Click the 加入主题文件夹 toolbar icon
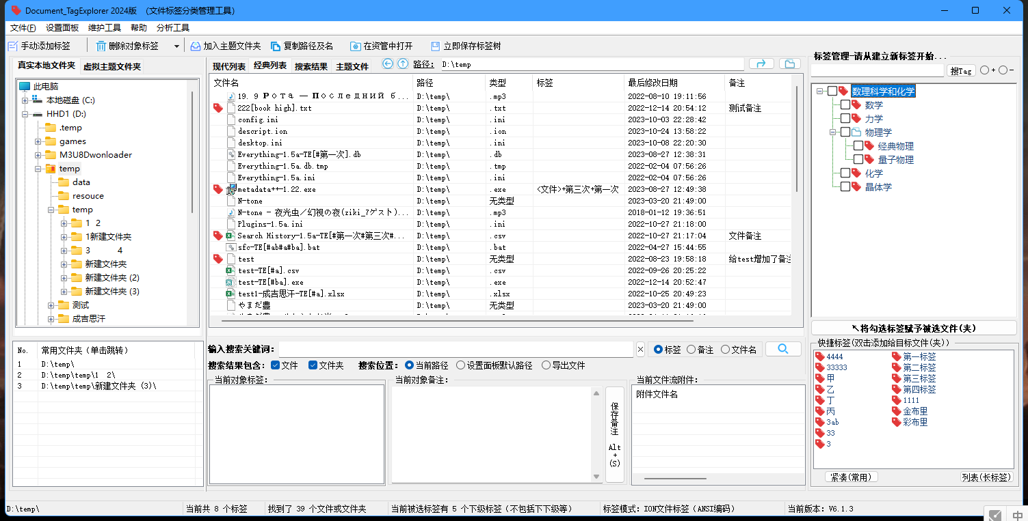 tap(196, 46)
